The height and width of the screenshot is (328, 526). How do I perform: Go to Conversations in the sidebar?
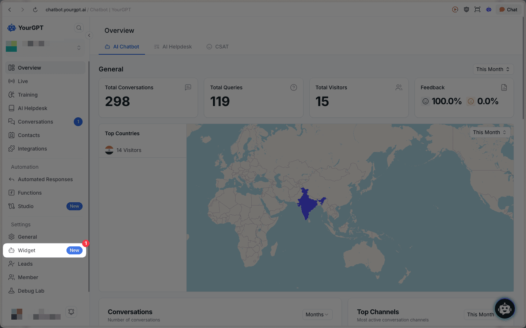(35, 122)
